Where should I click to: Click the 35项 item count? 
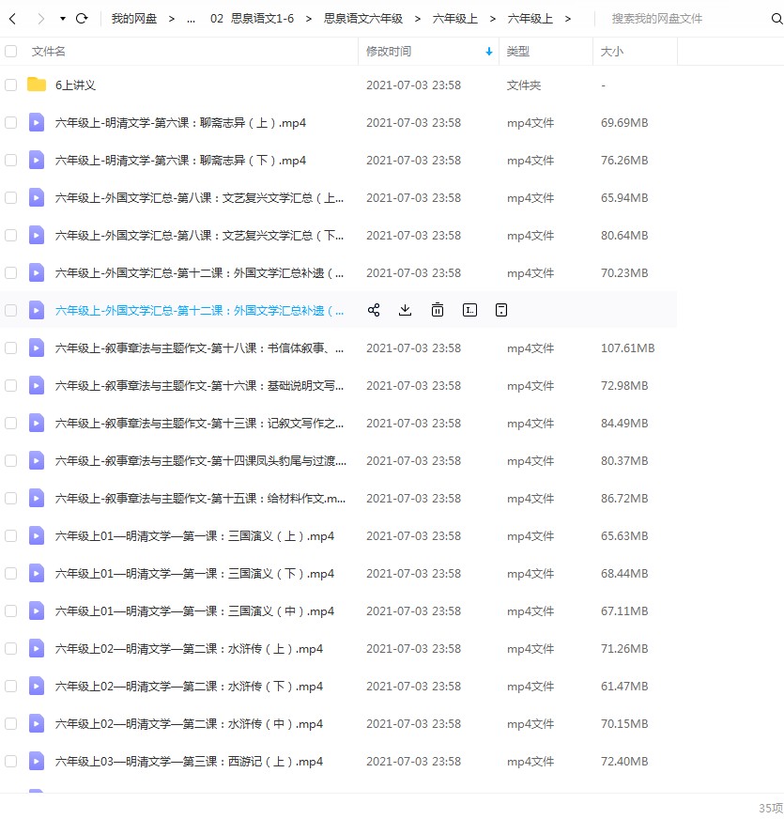(771, 808)
